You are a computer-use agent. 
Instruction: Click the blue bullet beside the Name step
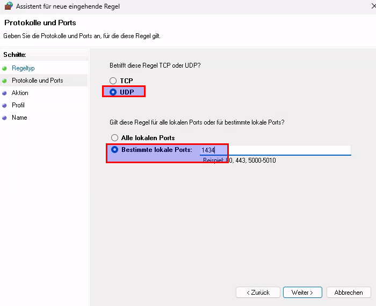coord(5,118)
